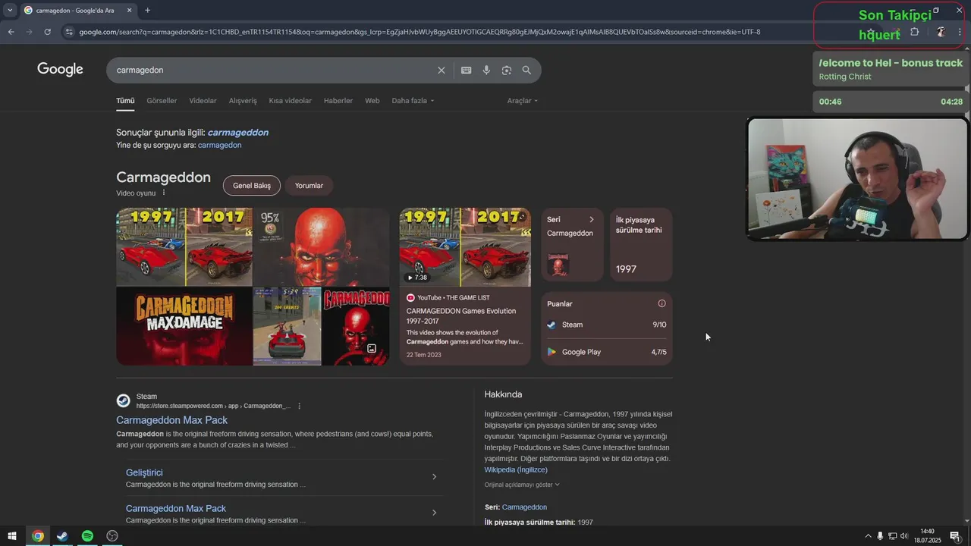Open the Steam favicon of first result

click(x=123, y=401)
